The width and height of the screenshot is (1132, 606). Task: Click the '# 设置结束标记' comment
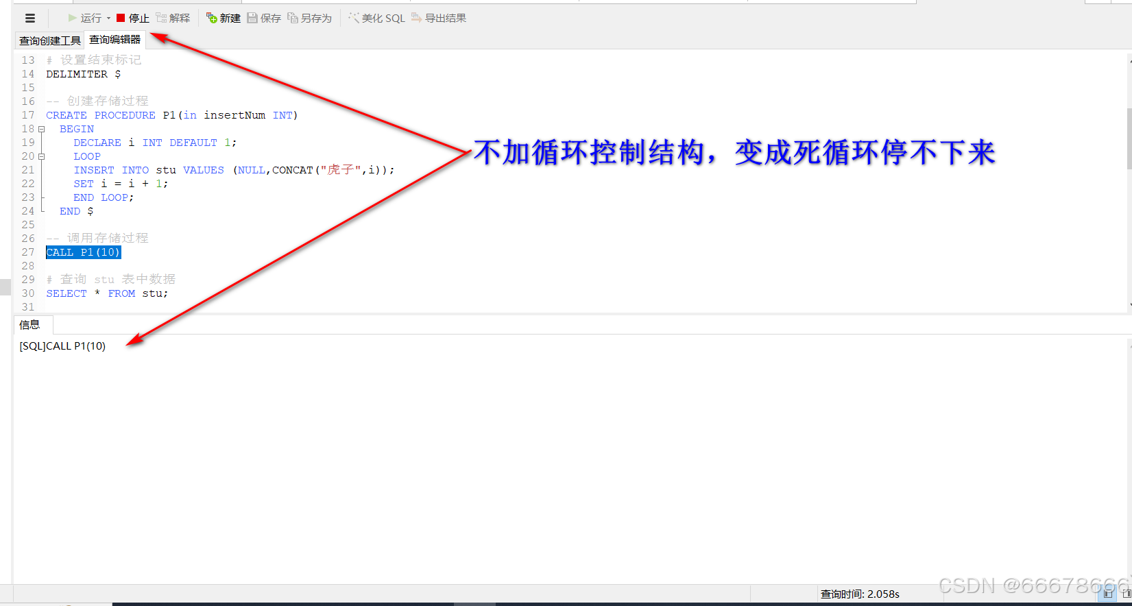pyautogui.click(x=94, y=60)
